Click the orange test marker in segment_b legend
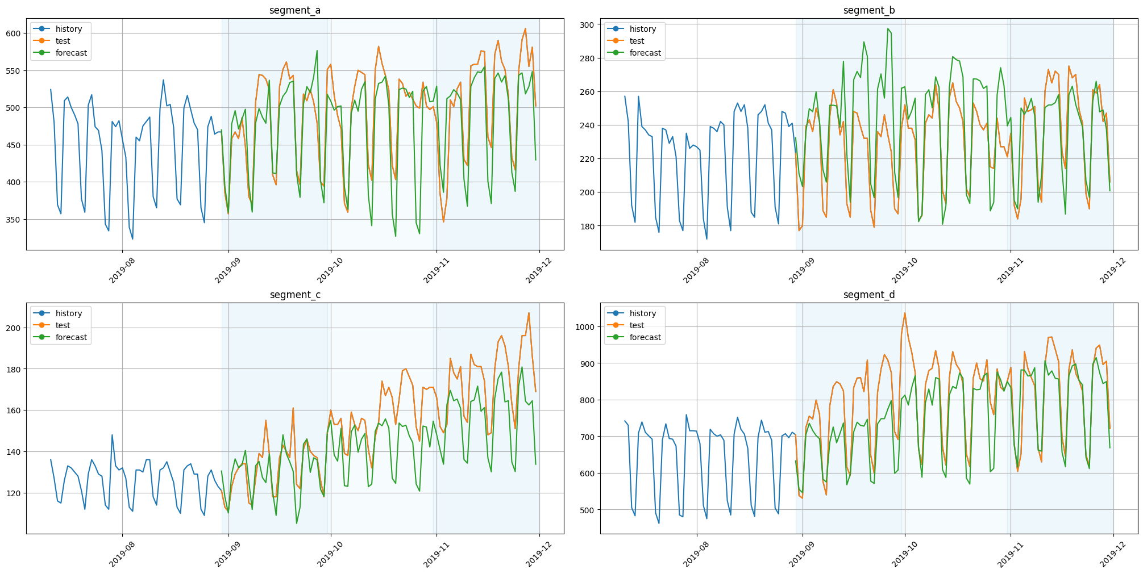Screen dimensions: 1143x574 [616, 41]
